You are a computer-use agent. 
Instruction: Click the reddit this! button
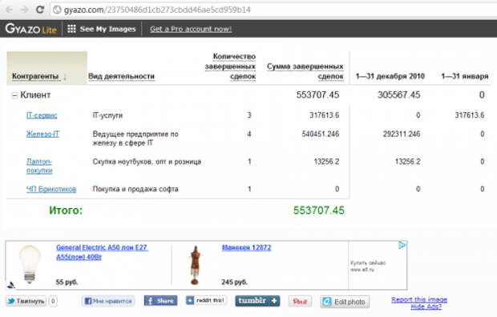click(206, 300)
